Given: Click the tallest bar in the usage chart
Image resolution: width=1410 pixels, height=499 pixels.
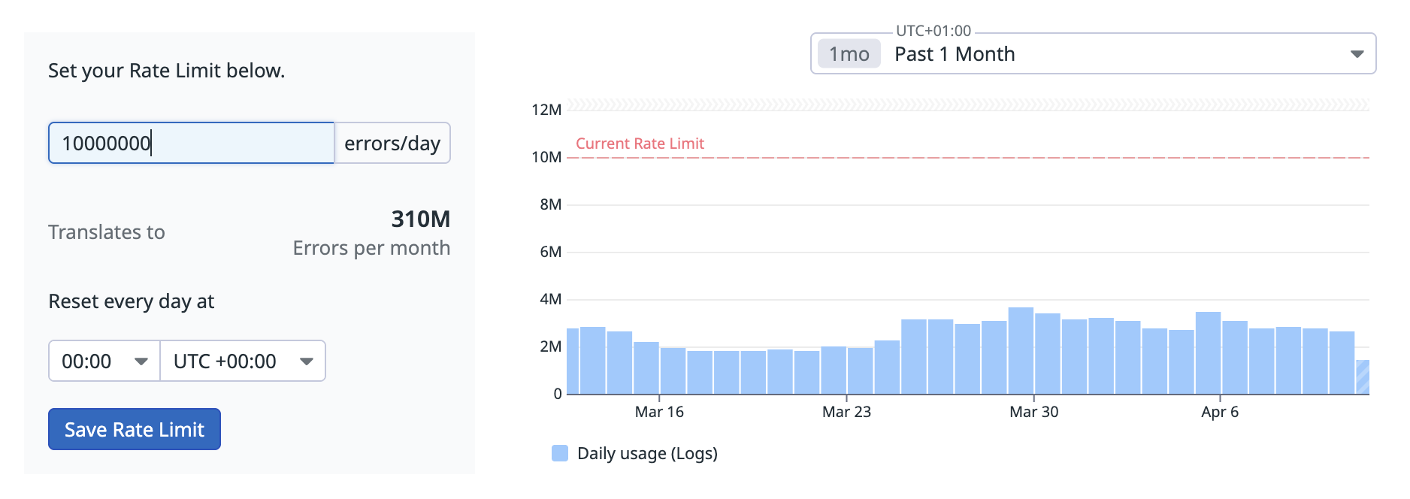Looking at the screenshot, I should point(1021,351).
